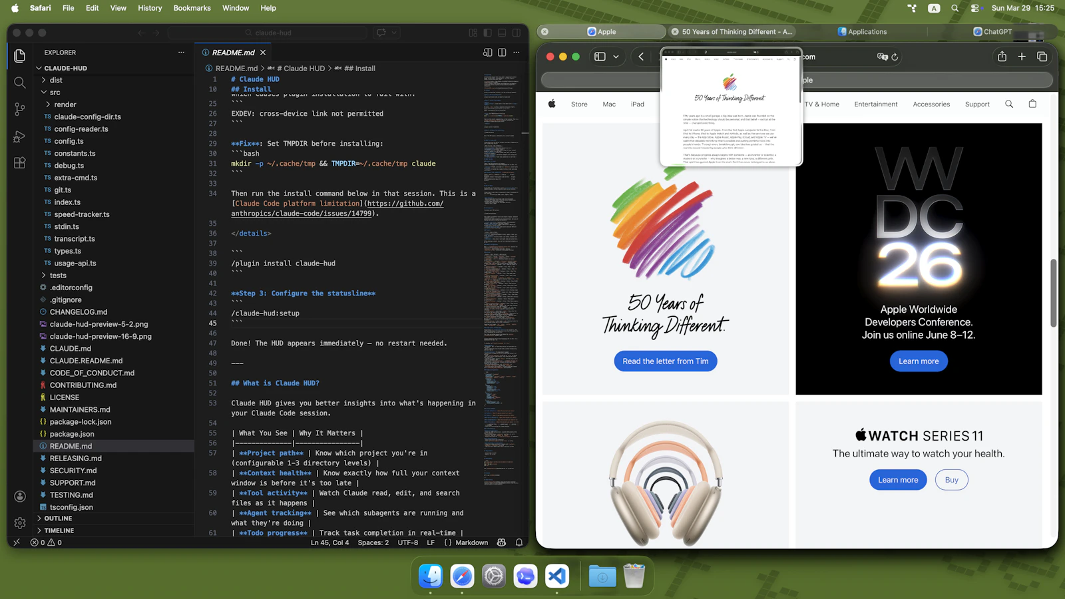1065x599 pixels.
Task: Open Control Center in macOS menu bar
Action: pos(975,8)
